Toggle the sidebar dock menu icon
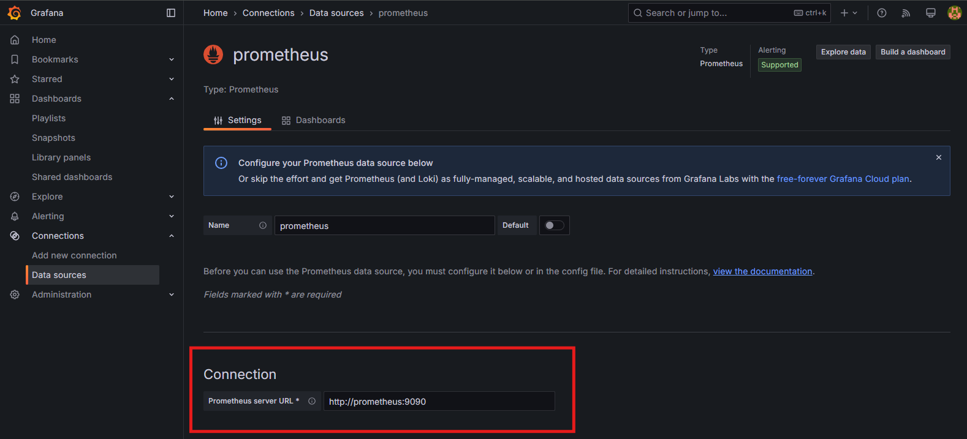The height and width of the screenshot is (439, 967). click(171, 13)
